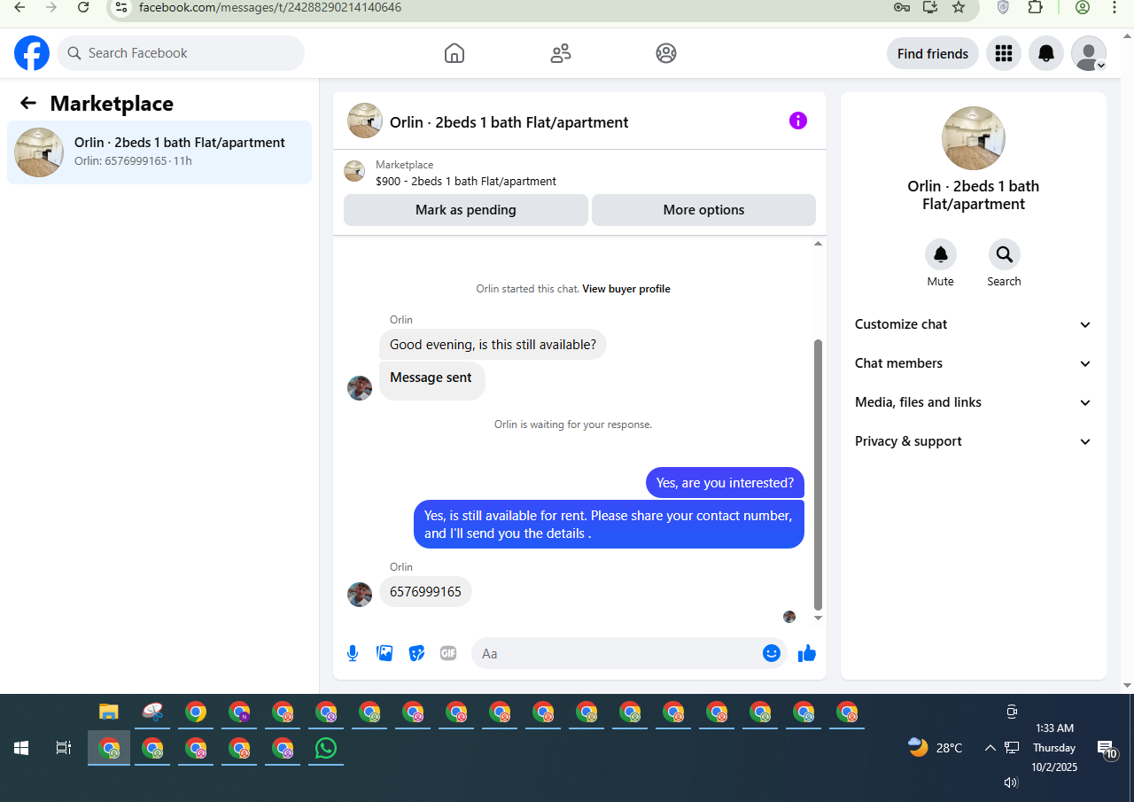Open File Explorer from the taskbar
1134x802 pixels.
pyautogui.click(x=108, y=712)
